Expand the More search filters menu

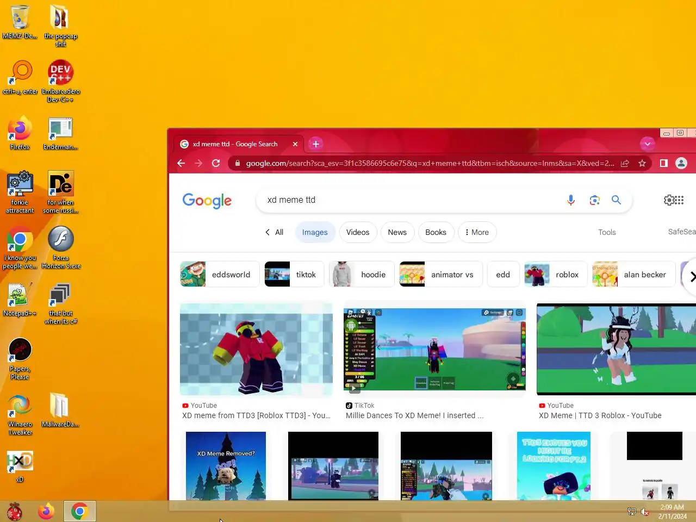coord(477,232)
